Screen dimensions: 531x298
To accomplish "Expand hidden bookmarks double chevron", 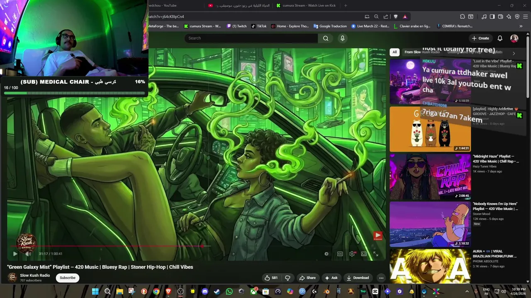I will point(521,26).
